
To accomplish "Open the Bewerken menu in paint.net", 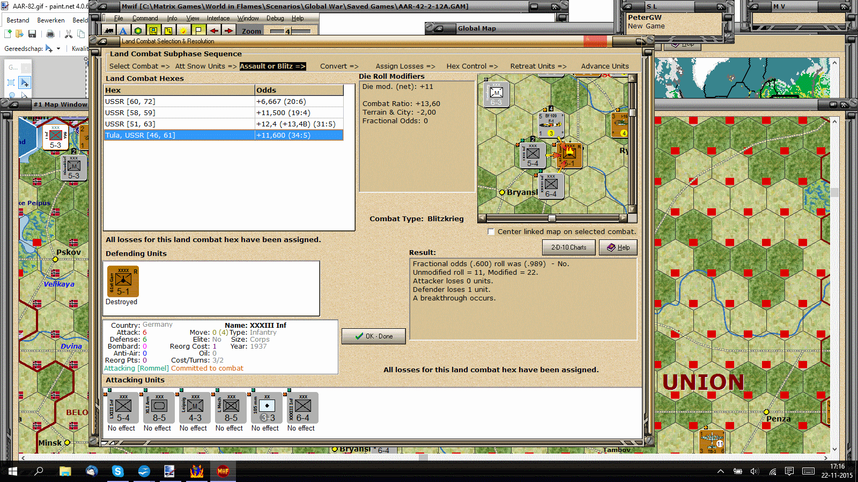I will point(51,20).
